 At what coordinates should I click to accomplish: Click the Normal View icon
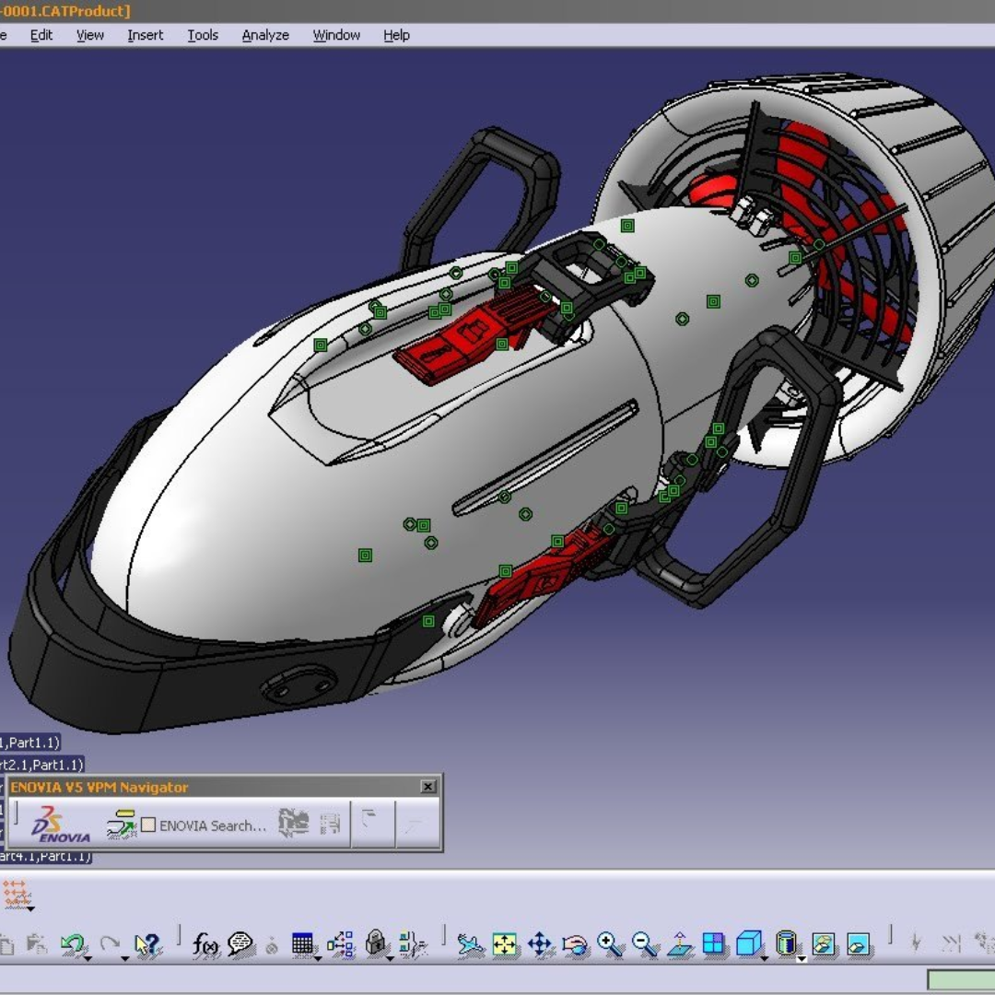coord(678,944)
